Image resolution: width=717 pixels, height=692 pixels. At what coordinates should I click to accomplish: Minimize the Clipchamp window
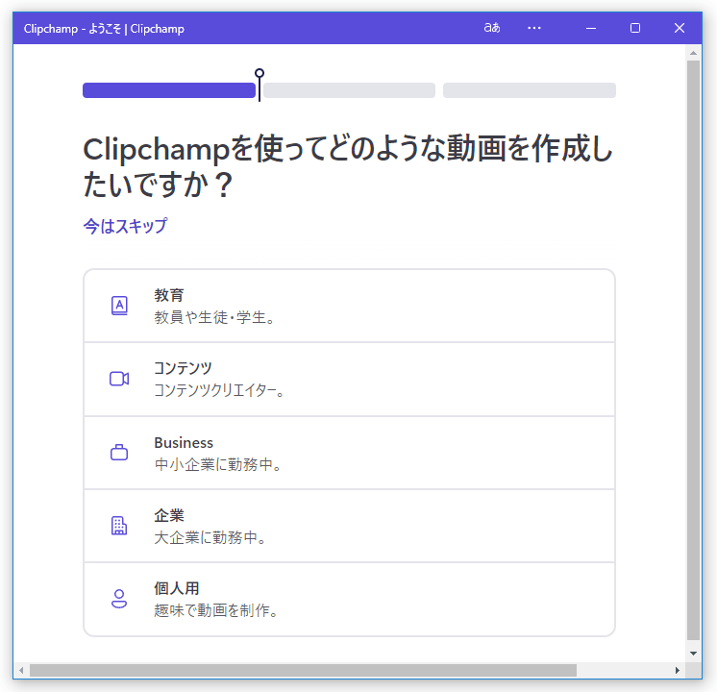coord(591,28)
